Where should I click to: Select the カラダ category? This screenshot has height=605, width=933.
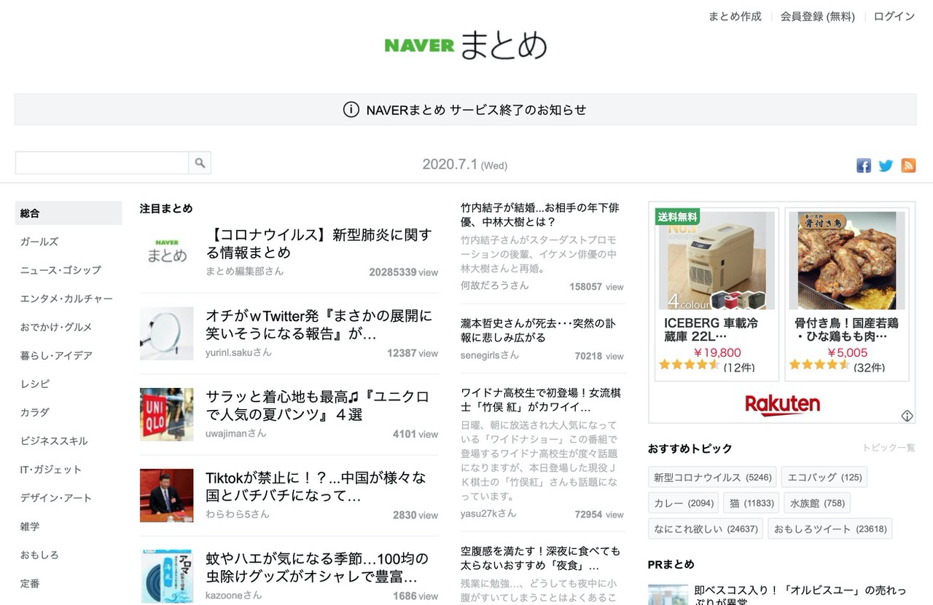[x=35, y=412]
